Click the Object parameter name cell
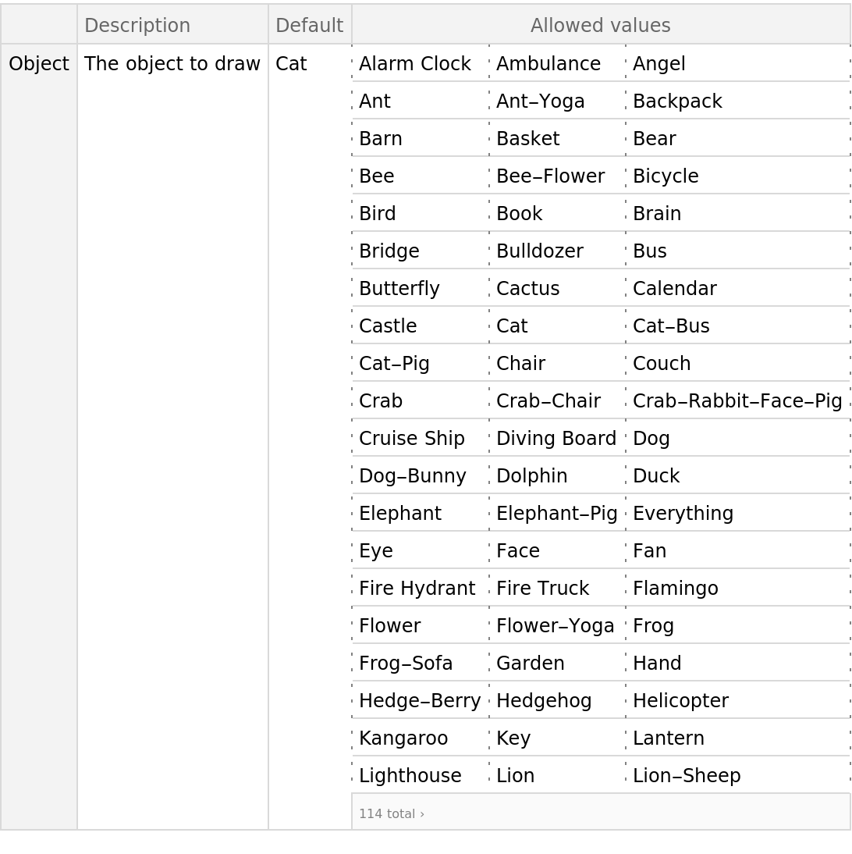 point(39,63)
